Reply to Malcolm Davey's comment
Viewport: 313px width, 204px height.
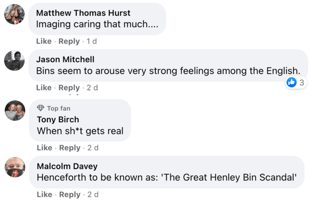point(70,195)
